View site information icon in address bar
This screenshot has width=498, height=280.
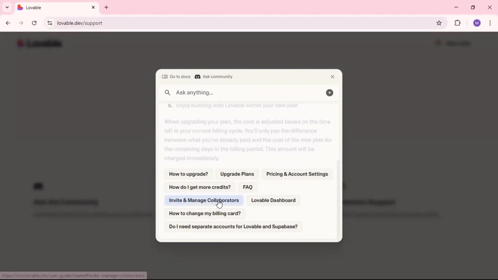[50, 23]
